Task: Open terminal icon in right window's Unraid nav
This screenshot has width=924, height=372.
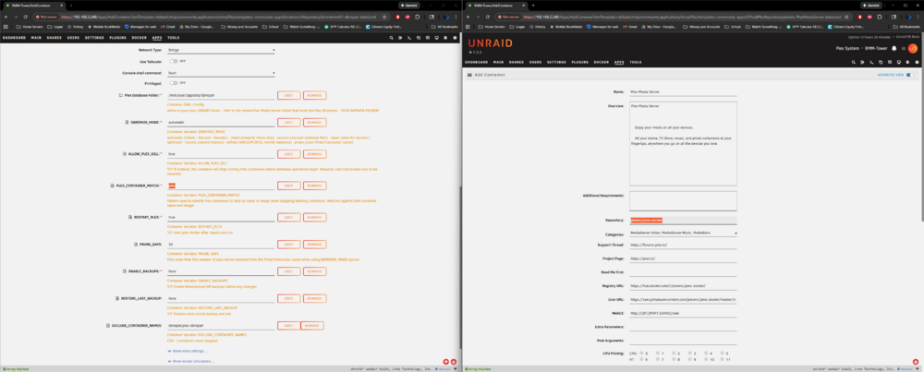Action: pos(871,62)
